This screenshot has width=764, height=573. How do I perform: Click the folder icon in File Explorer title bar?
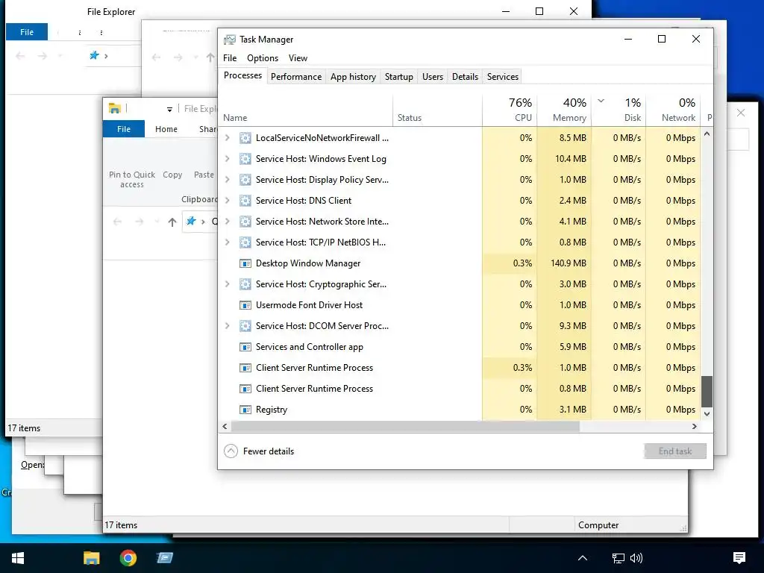(114, 108)
